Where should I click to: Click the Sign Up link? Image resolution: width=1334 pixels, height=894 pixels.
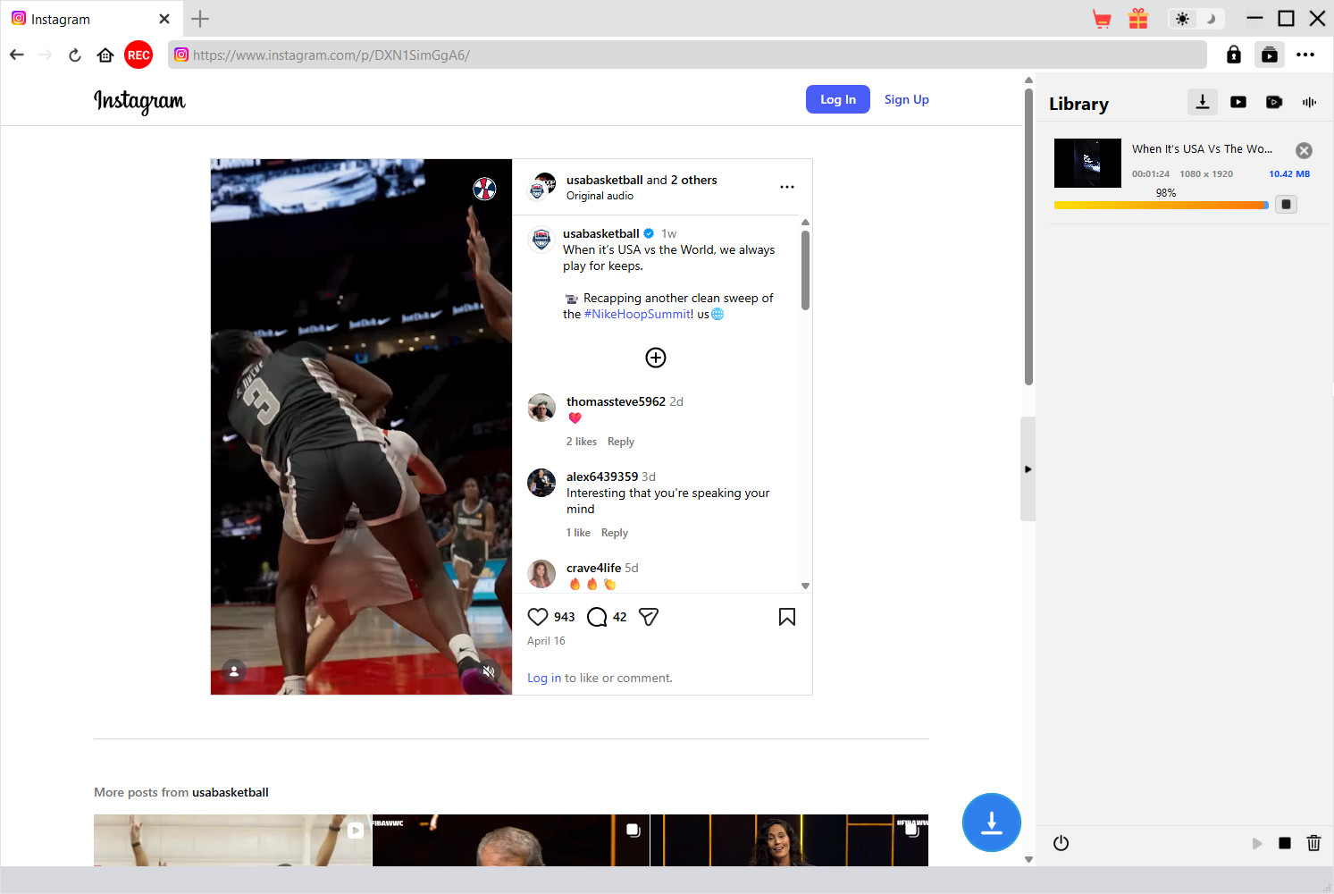(907, 99)
